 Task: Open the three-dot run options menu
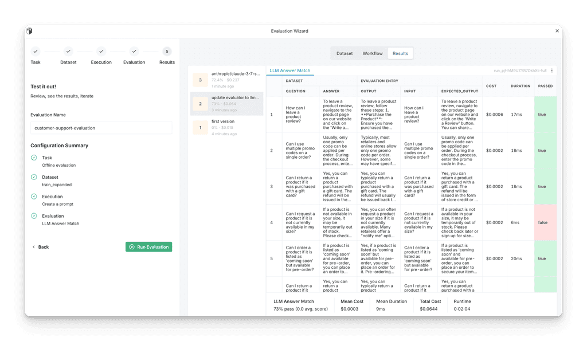point(552,70)
